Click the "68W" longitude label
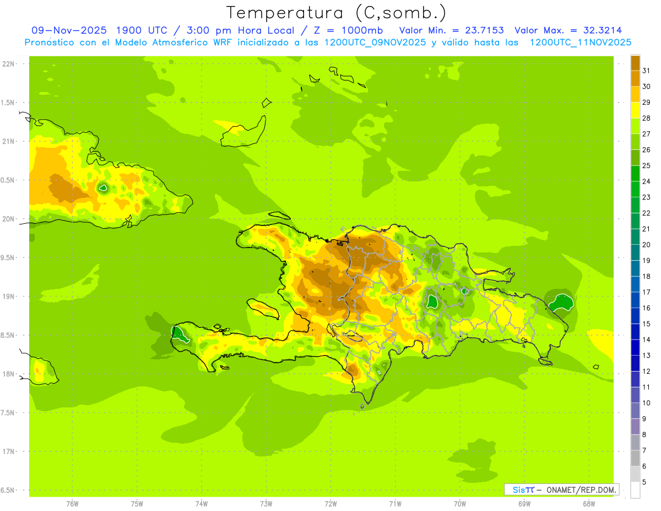Screen dimensions: 661x511 coord(589,503)
